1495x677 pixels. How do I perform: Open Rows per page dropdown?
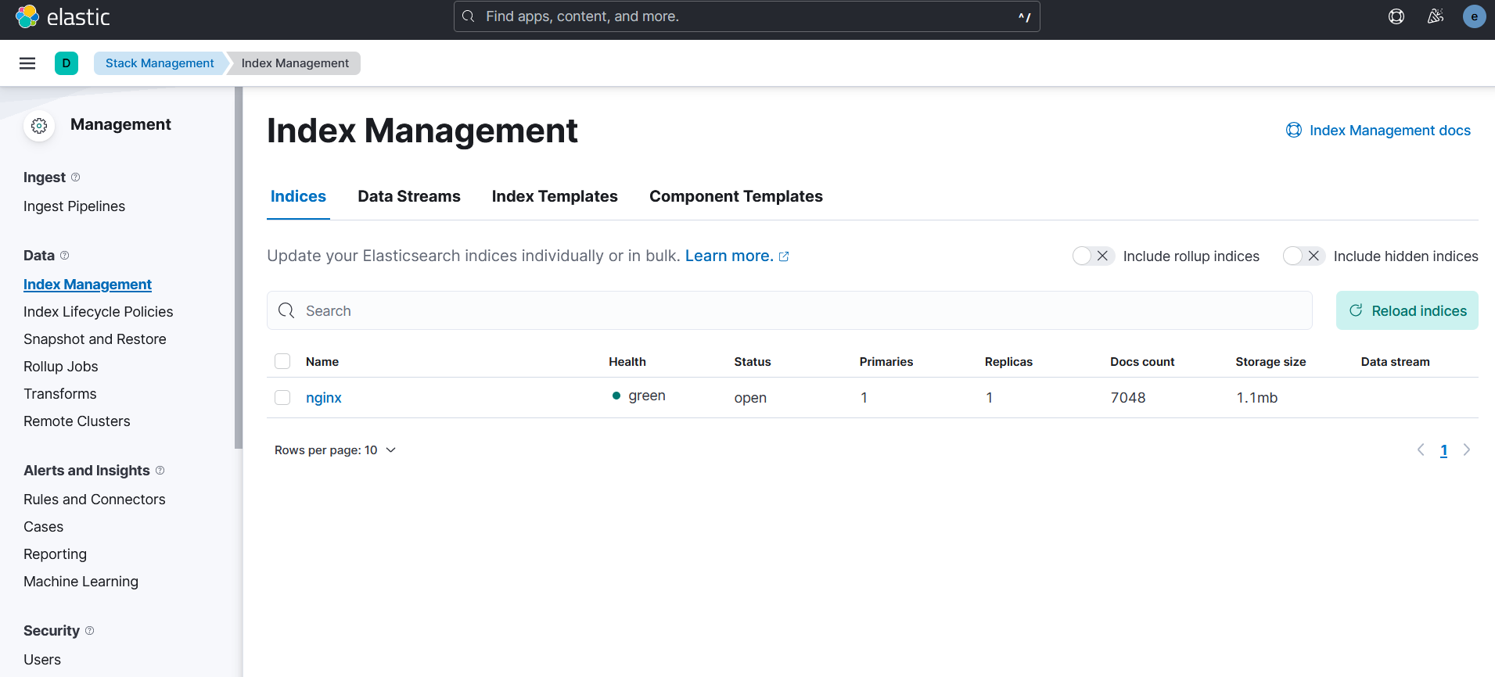click(335, 450)
